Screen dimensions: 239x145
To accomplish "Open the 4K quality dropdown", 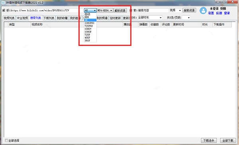I will pyautogui.click(x=90, y=10).
